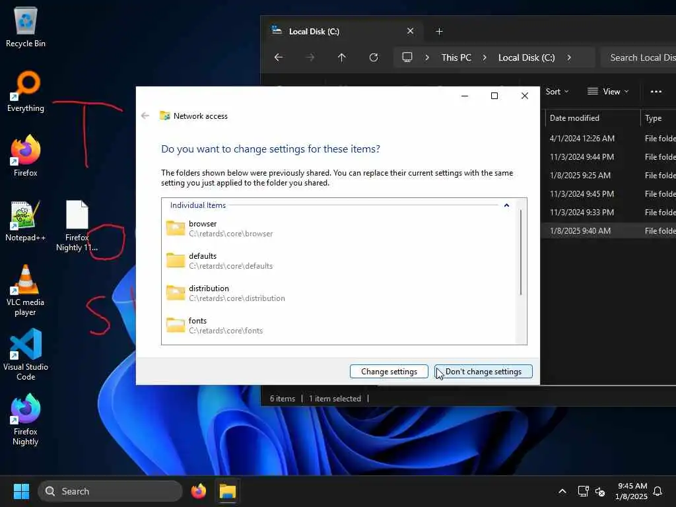Open the Recycle Bin desktop icon
The image size is (676, 507).
pyautogui.click(x=26, y=26)
